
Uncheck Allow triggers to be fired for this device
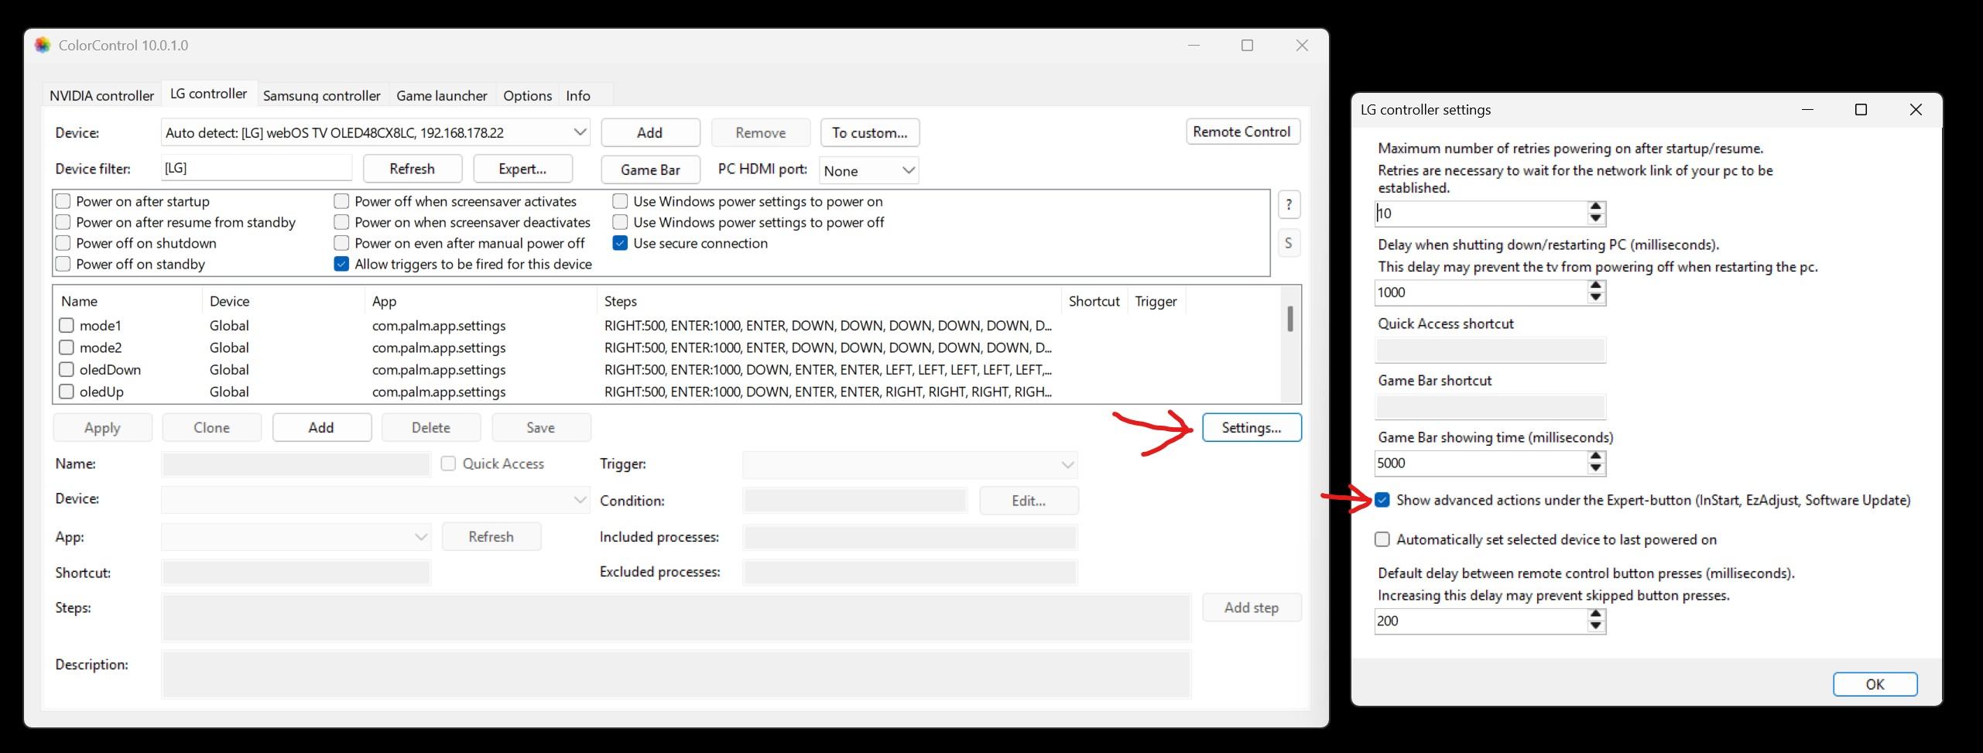tap(341, 264)
